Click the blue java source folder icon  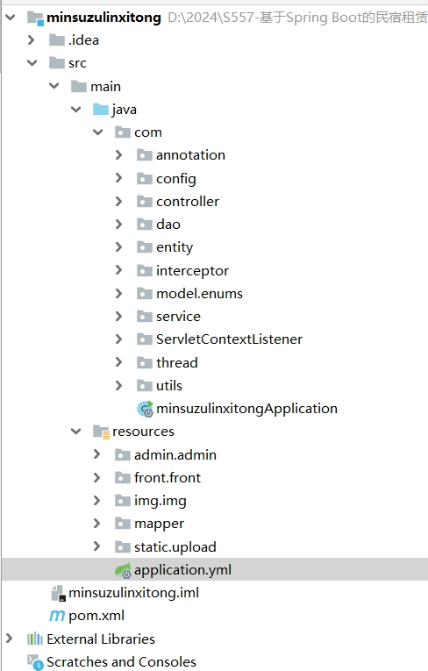[101, 110]
